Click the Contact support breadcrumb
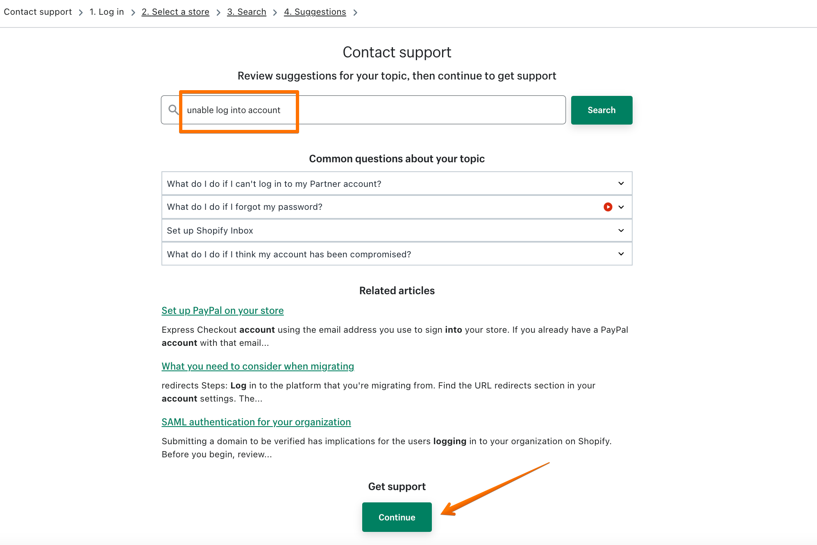Image resolution: width=817 pixels, height=545 pixels. click(38, 12)
